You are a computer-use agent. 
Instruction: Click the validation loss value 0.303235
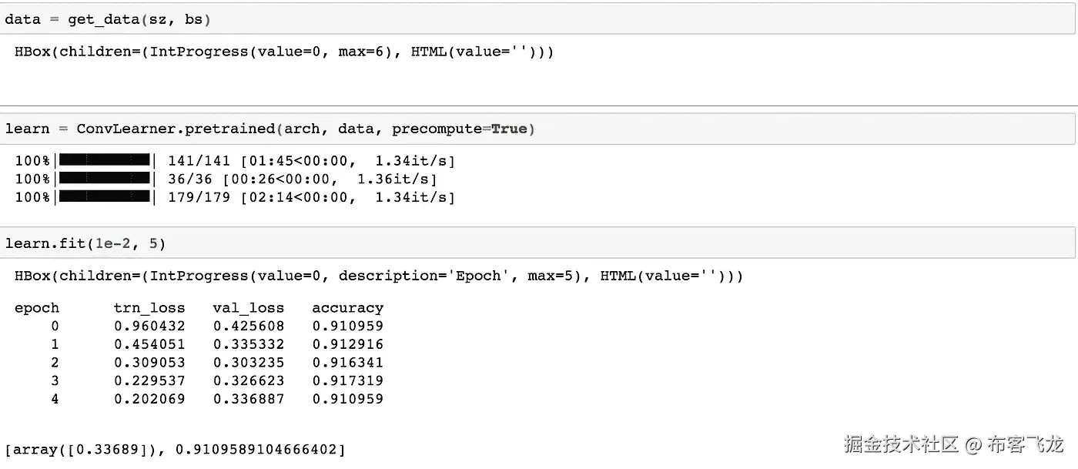click(248, 362)
